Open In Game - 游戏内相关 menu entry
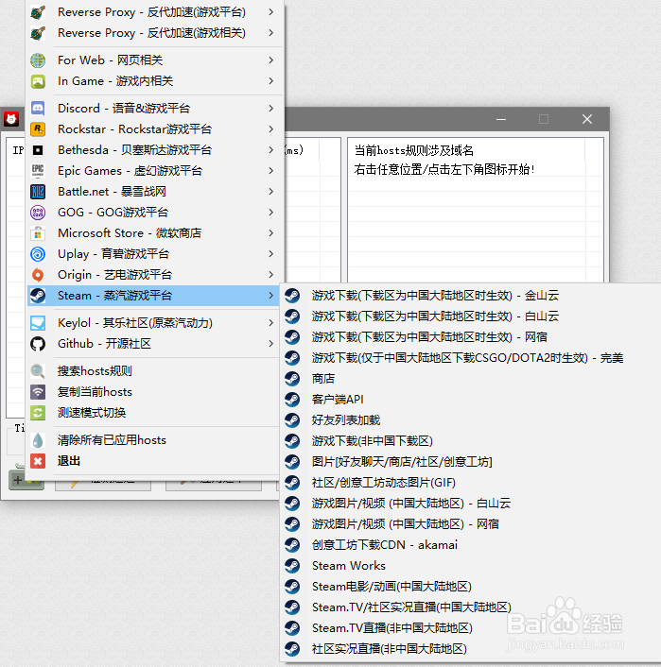This screenshot has height=667, width=661. 154,81
